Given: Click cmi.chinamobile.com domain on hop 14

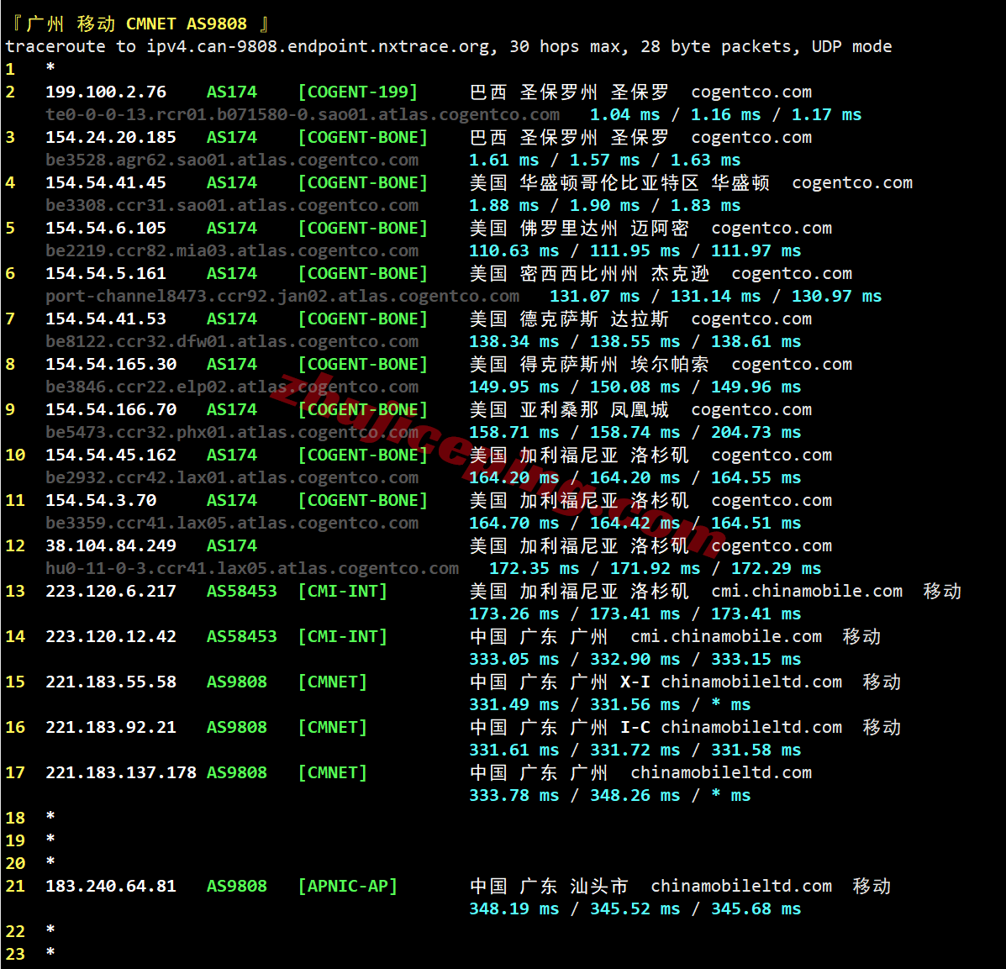Looking at the screenshot, I should click(726, 636).
